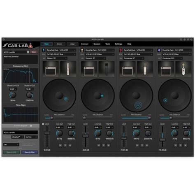Click channel 1 Low Cut knob
This screenshot has width=195, height=195.
point(59,133)
